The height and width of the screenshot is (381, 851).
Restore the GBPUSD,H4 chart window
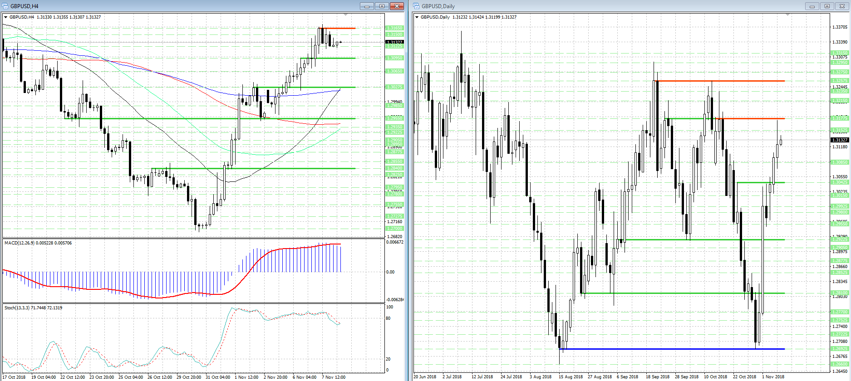(382, 6)
